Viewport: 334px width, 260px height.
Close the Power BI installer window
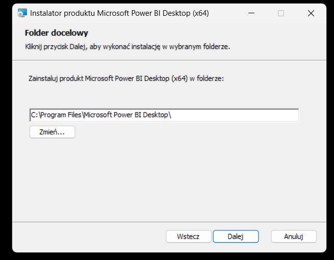[x=311, y=13]
